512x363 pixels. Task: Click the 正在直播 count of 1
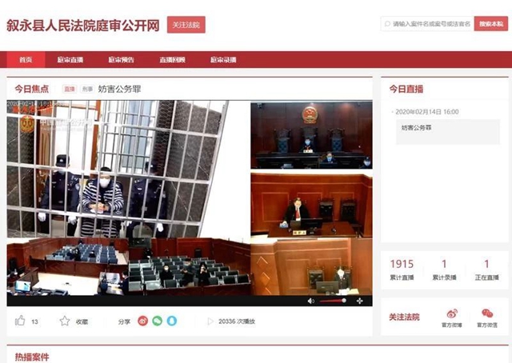487,269
